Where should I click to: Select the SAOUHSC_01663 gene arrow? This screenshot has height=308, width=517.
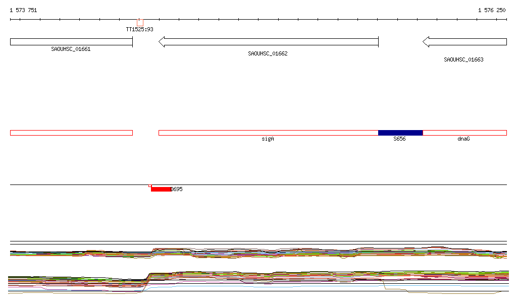click(464, 42)
